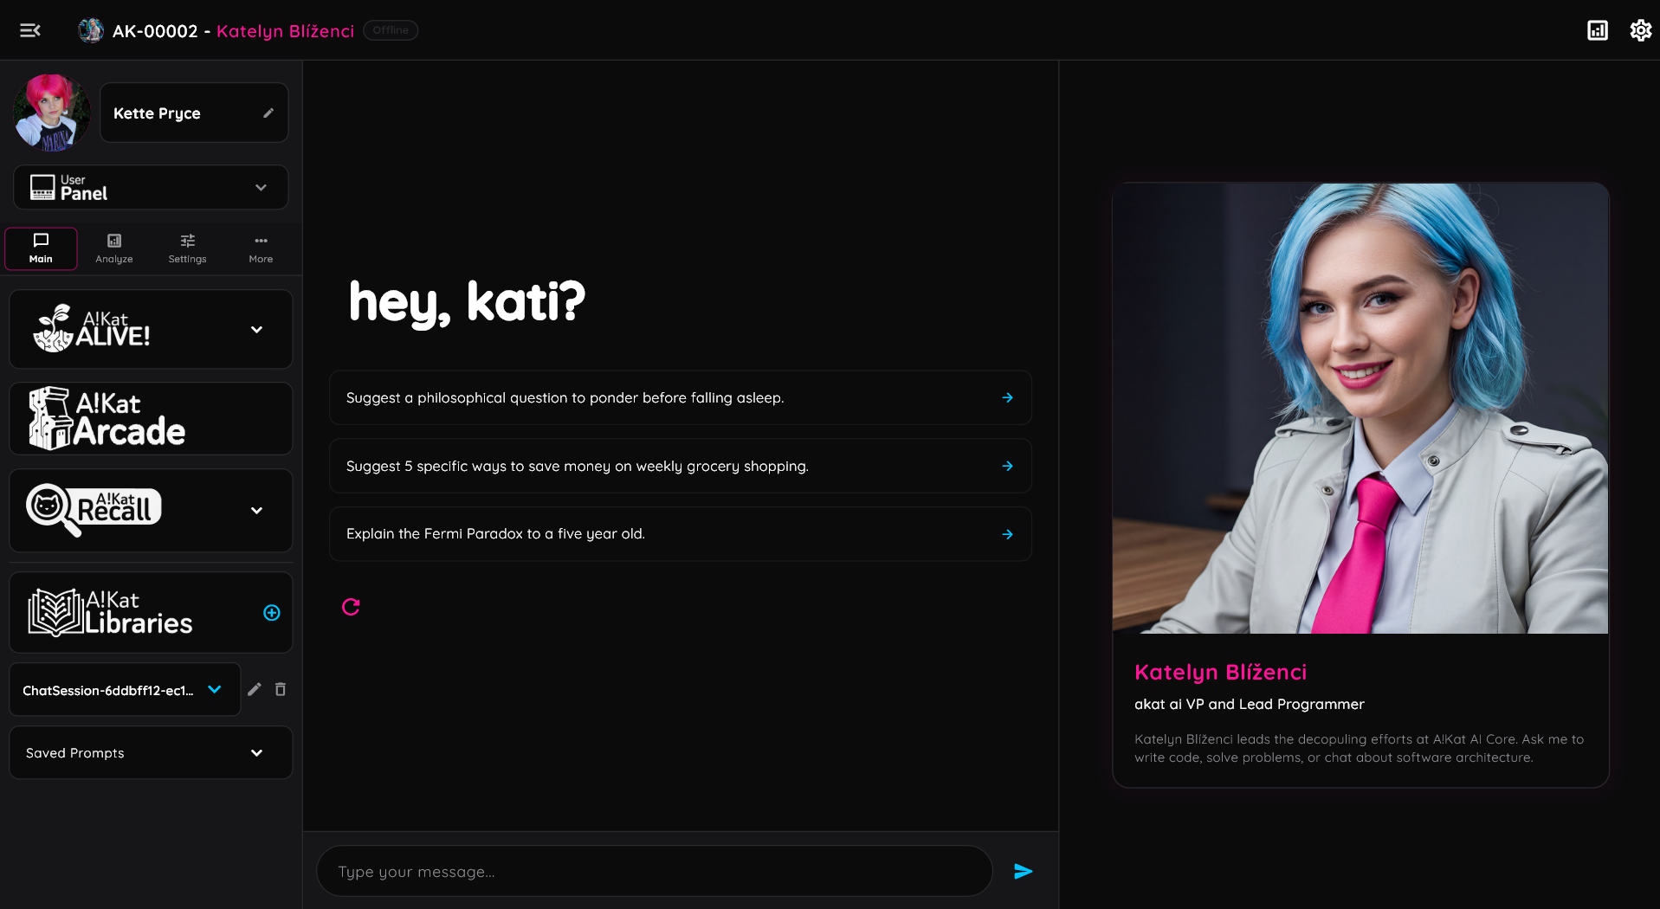This screenshot has height=909, width=1660.
Task: Send the message with paper plane icon
Action: (1023, 871)
